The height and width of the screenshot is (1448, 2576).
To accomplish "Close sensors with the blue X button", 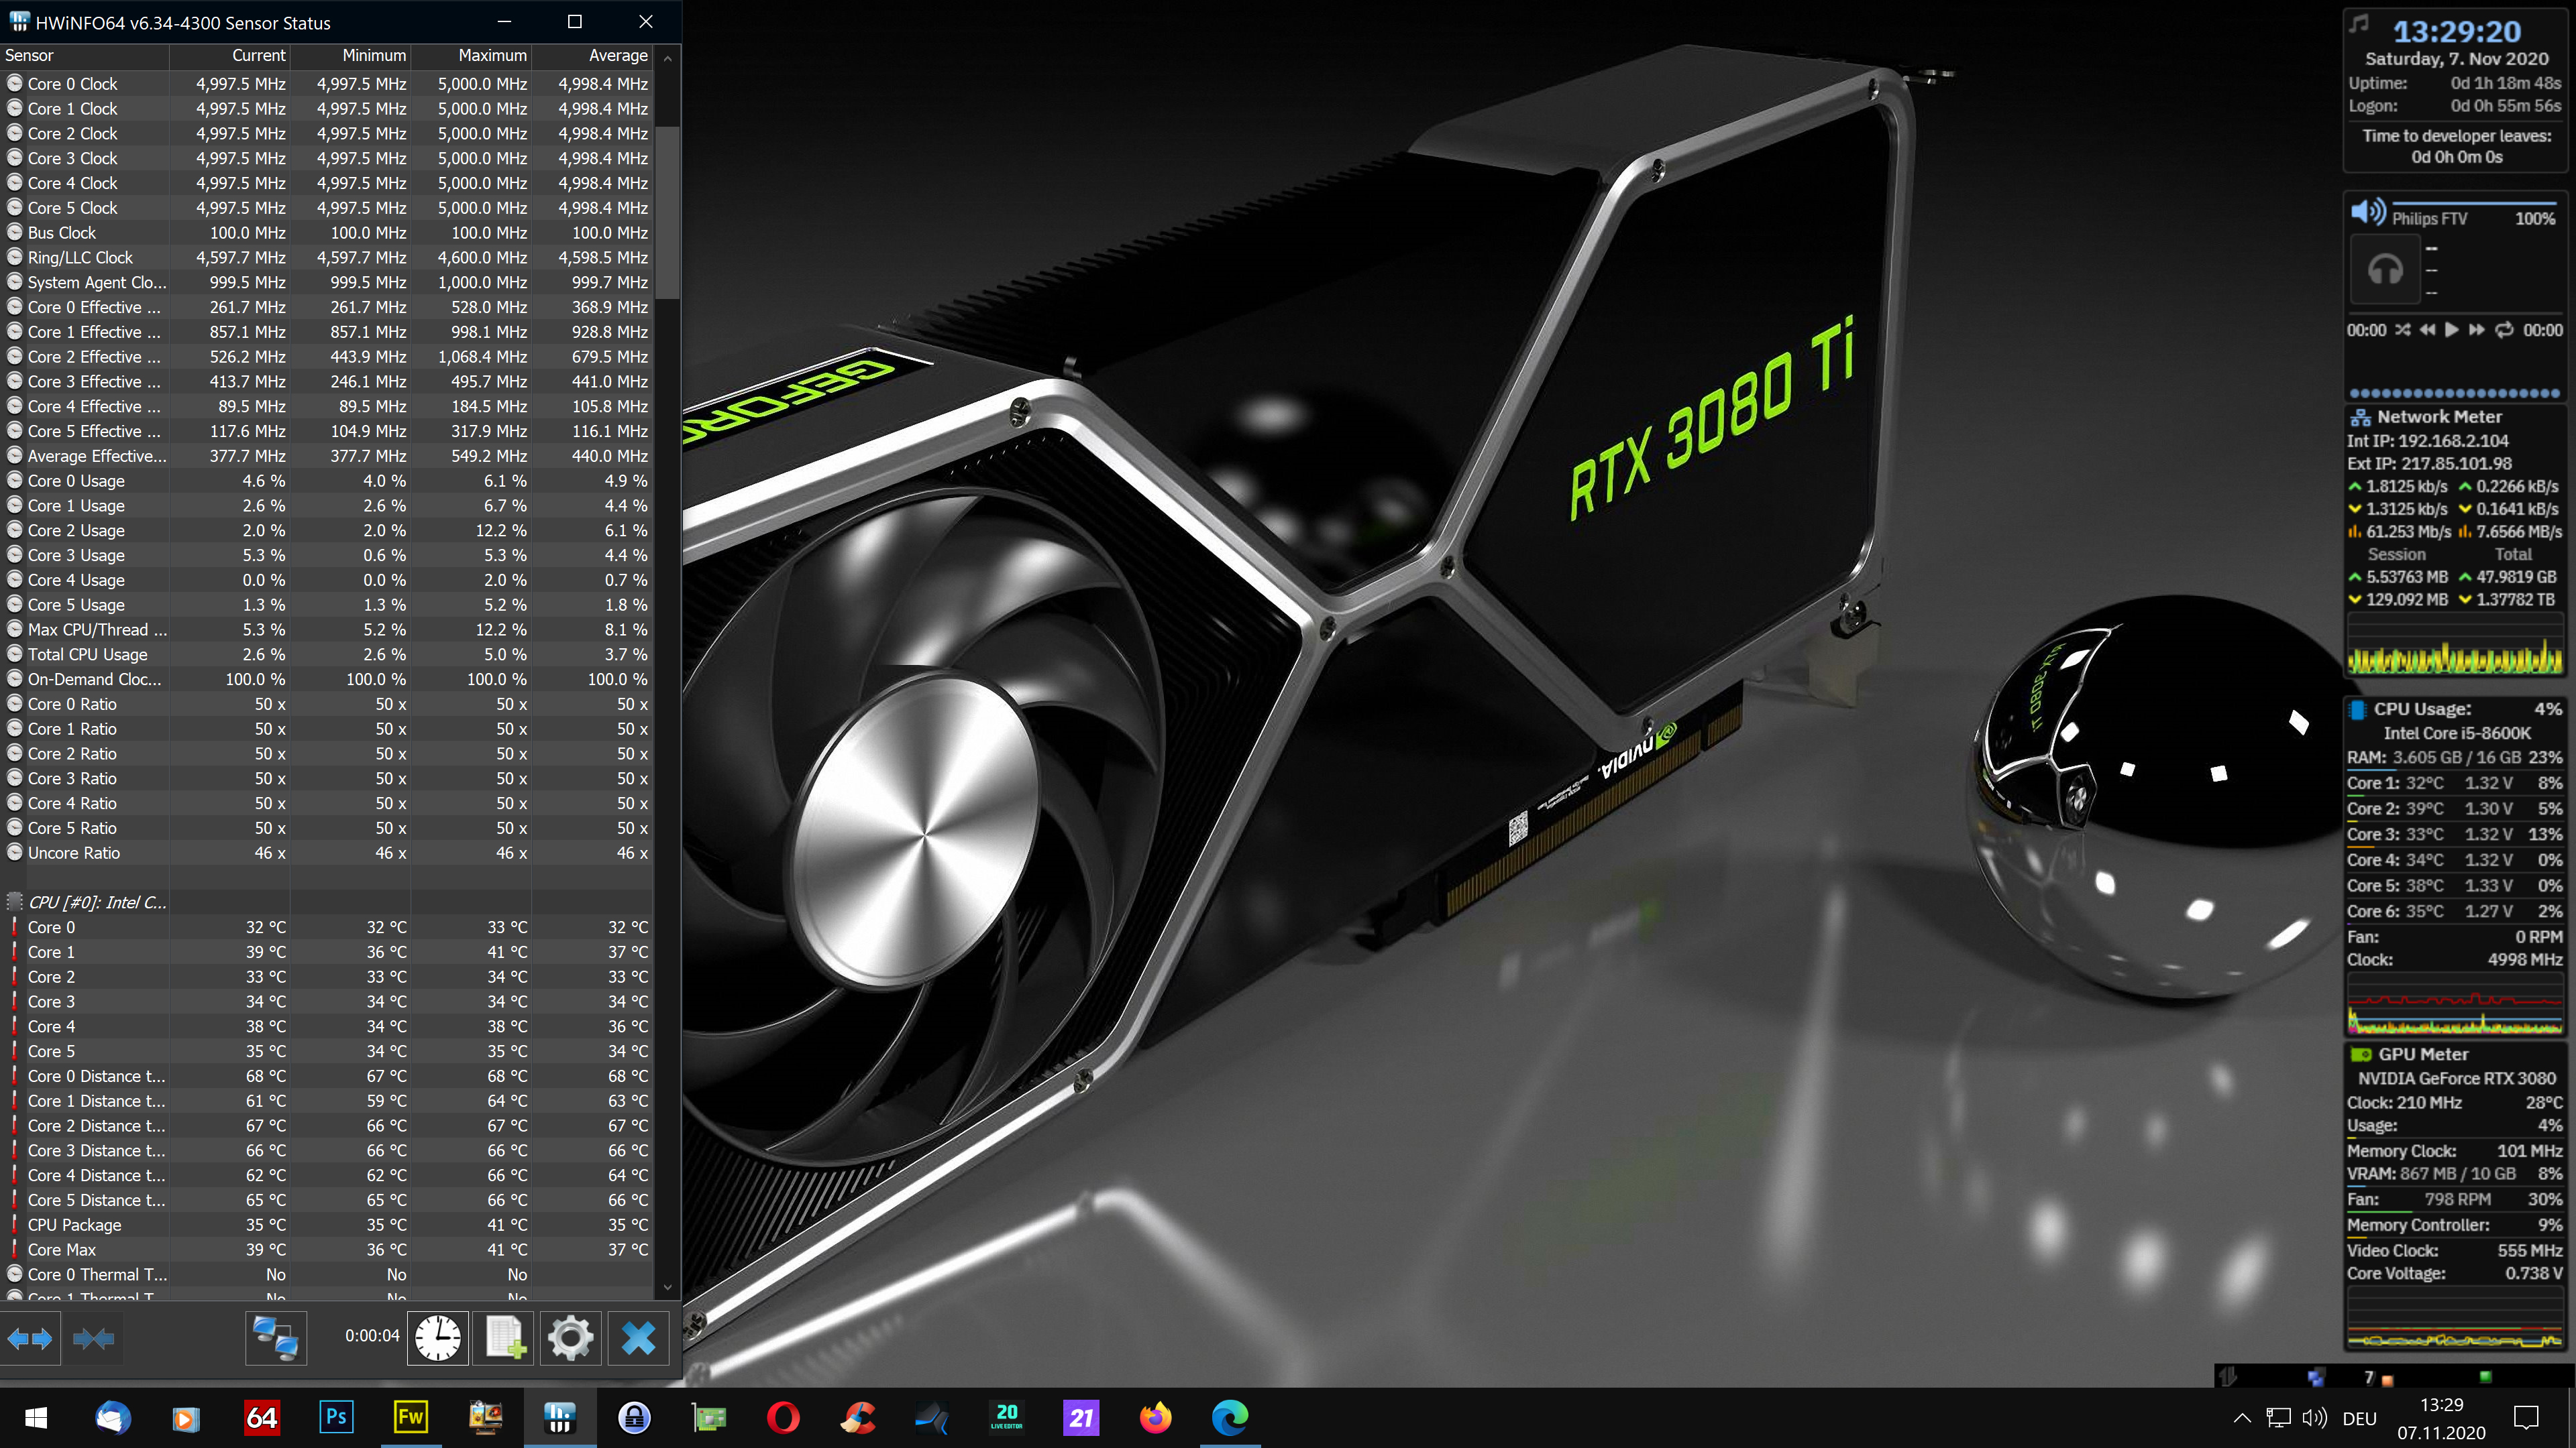I will tap(638, 1337).
